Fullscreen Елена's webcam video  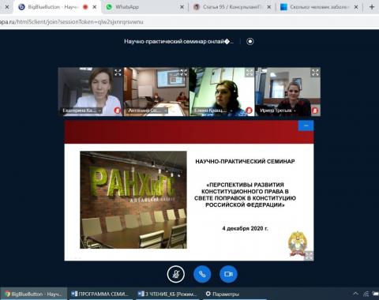pos(250,73)
